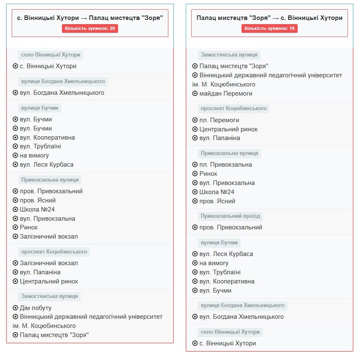Click the "Кількість зупинок: 20" badge

90,28
